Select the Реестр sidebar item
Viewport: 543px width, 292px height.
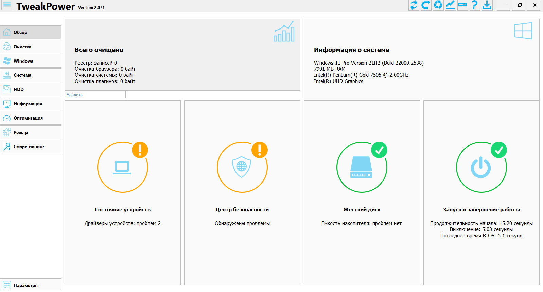click(x=31, y=132)
